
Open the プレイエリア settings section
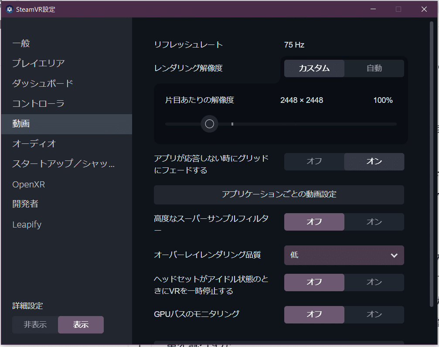pyautogui.click(x=66, y=63)
